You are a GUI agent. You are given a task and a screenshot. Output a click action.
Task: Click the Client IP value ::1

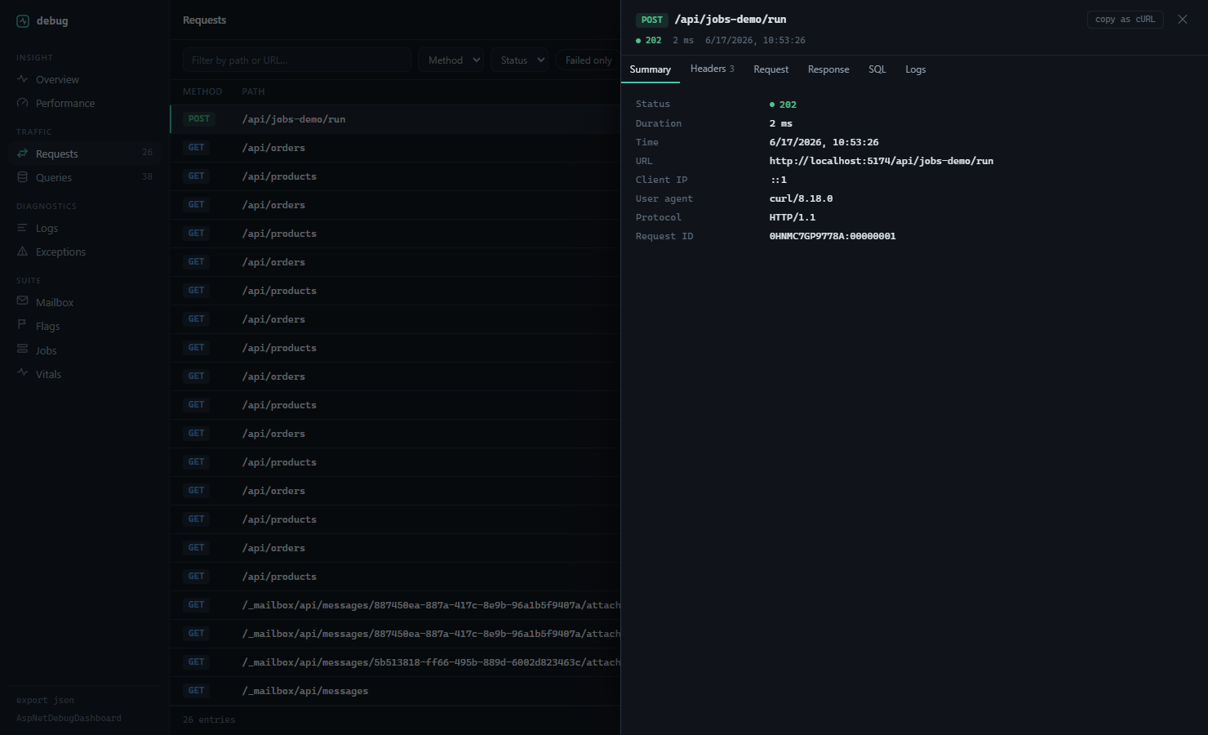click(x=779, y=180)
